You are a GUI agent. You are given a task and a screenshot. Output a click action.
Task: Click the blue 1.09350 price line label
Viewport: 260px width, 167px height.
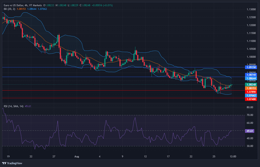(x=251, y=67)
